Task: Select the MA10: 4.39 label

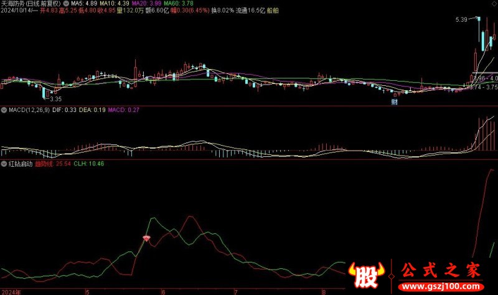Action: pos(115,4)
